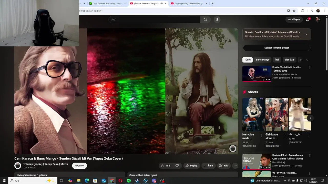
Task: Open YouTube account avatar menu
Action: click(x=317, y=20)
